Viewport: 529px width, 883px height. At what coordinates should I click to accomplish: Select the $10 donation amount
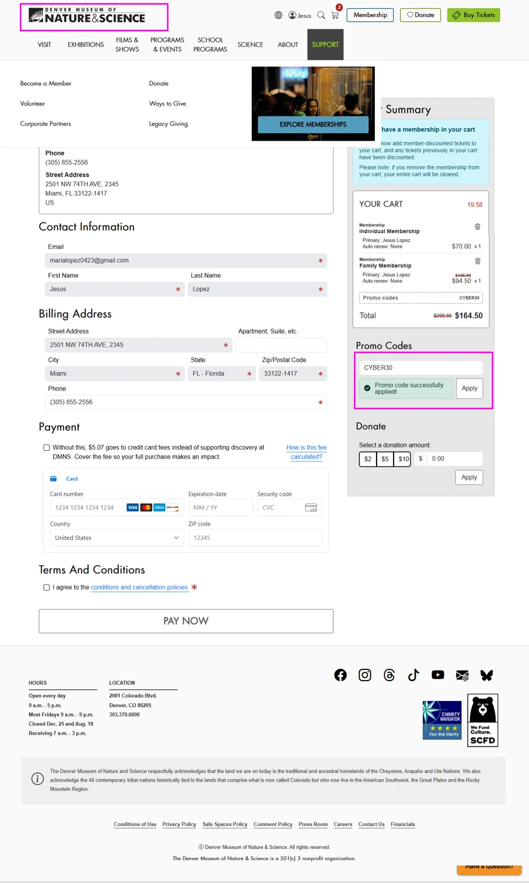tap(402, 459)
